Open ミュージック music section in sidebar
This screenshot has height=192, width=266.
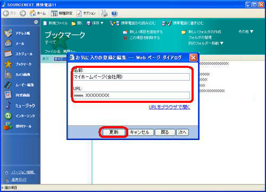pos(20,106)
